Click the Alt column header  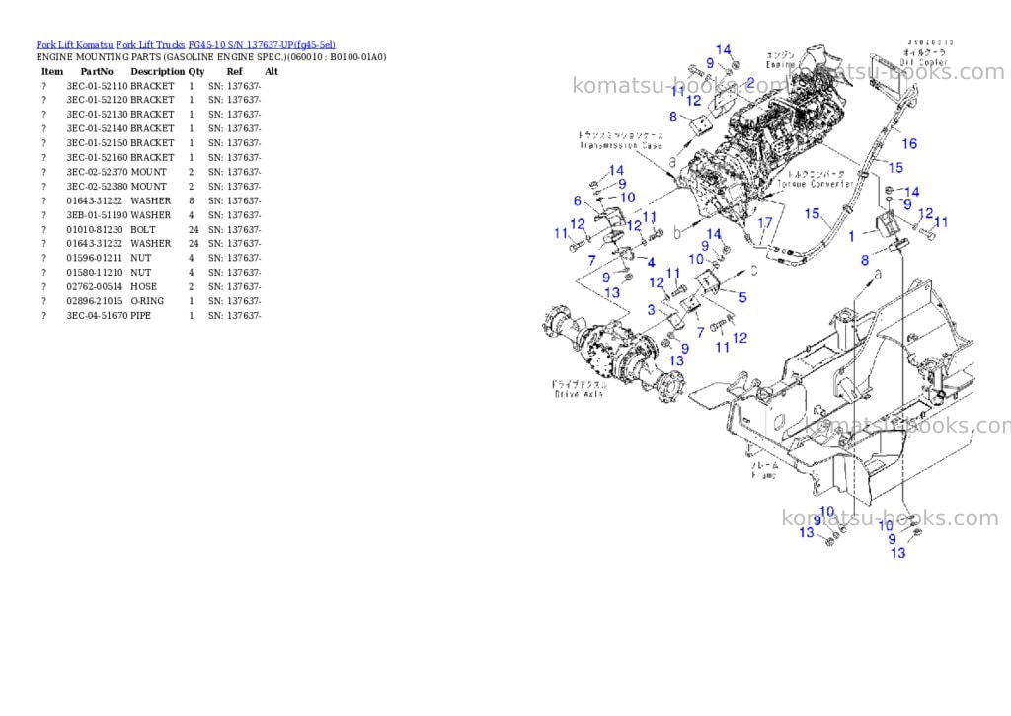coord(272,71)
